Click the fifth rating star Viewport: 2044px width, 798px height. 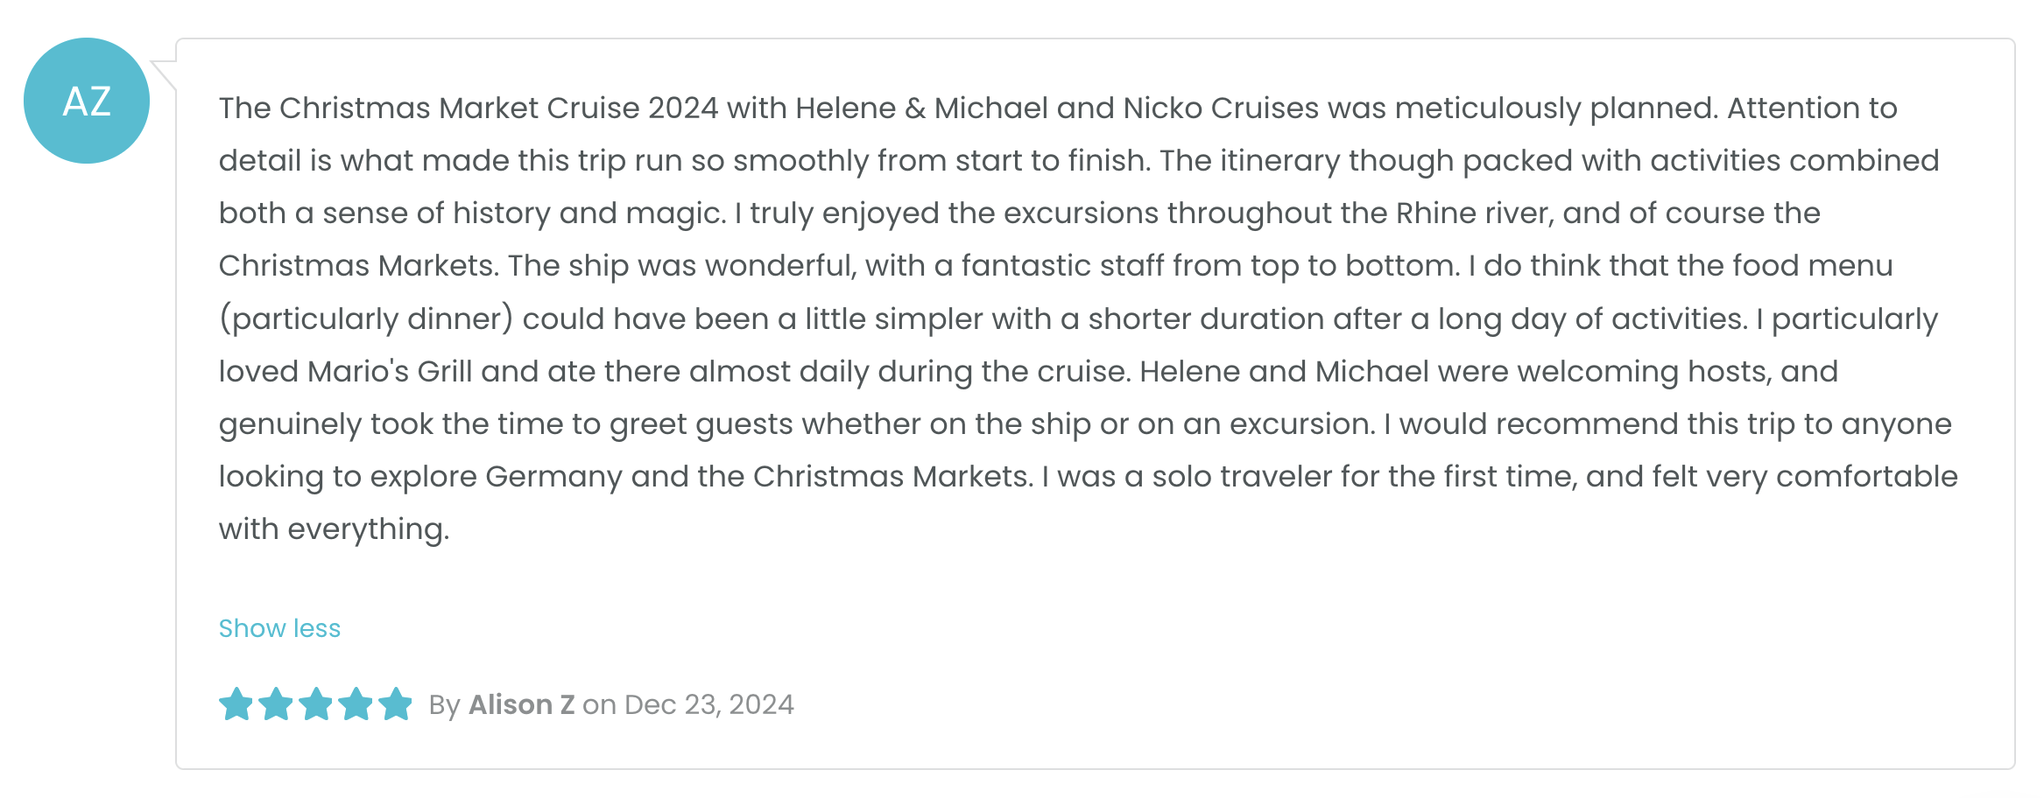[x=396, y=704]
